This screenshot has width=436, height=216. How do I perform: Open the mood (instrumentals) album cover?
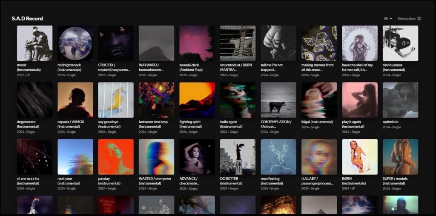35,43
